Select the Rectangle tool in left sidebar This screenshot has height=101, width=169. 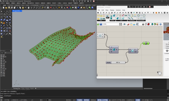10,14
